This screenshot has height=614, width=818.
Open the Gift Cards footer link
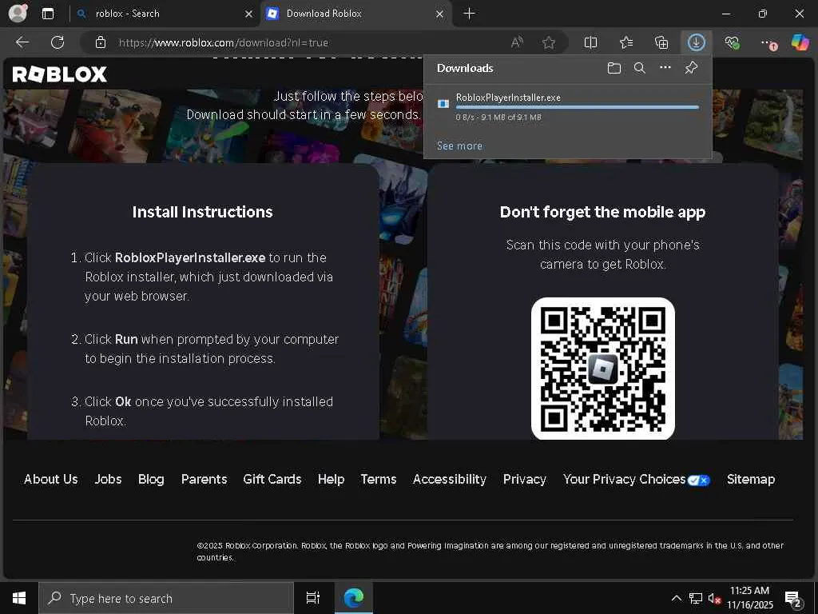pyautogui.click(x=272, y=480)
